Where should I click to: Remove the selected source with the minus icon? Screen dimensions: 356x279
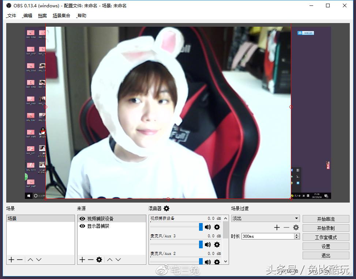[90, 260]
